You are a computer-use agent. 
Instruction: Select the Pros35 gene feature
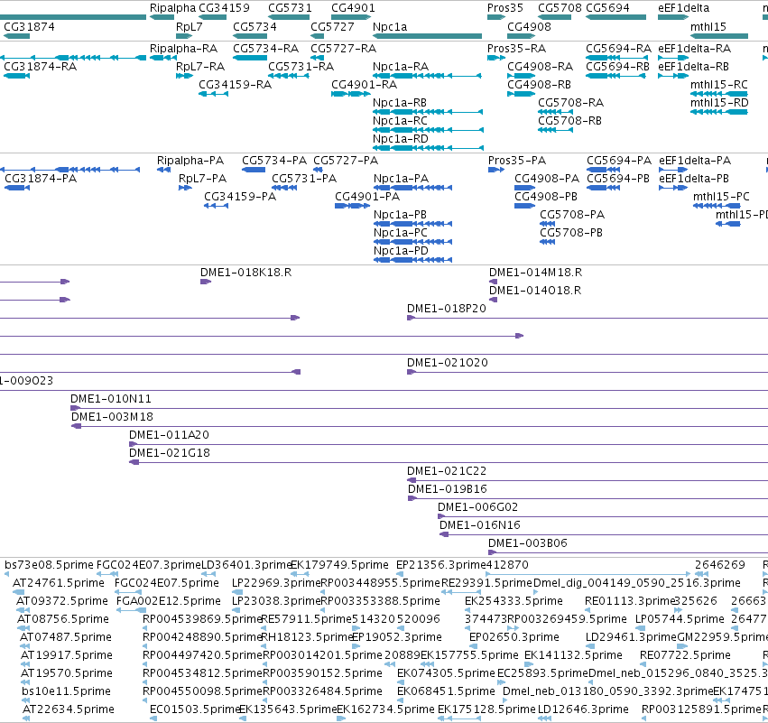coord(496,17)
